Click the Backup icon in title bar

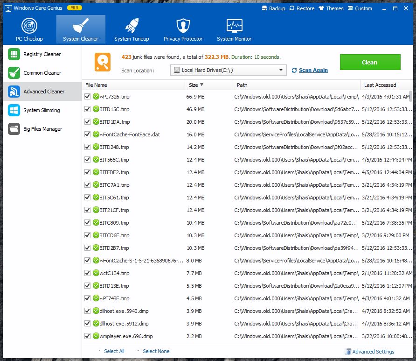tap(264, 8)
